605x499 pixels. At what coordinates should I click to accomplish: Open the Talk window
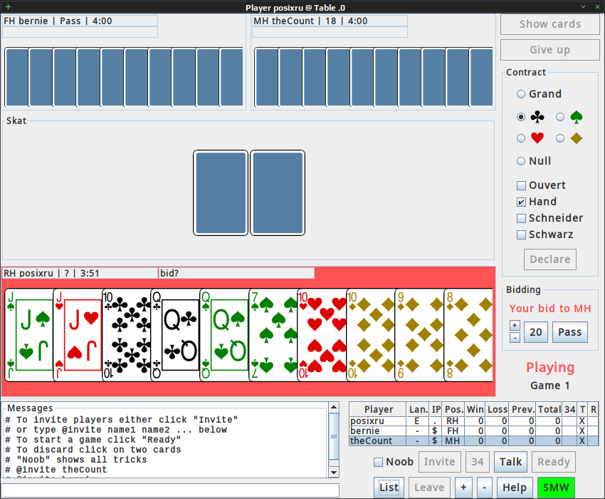pos(510,462)
